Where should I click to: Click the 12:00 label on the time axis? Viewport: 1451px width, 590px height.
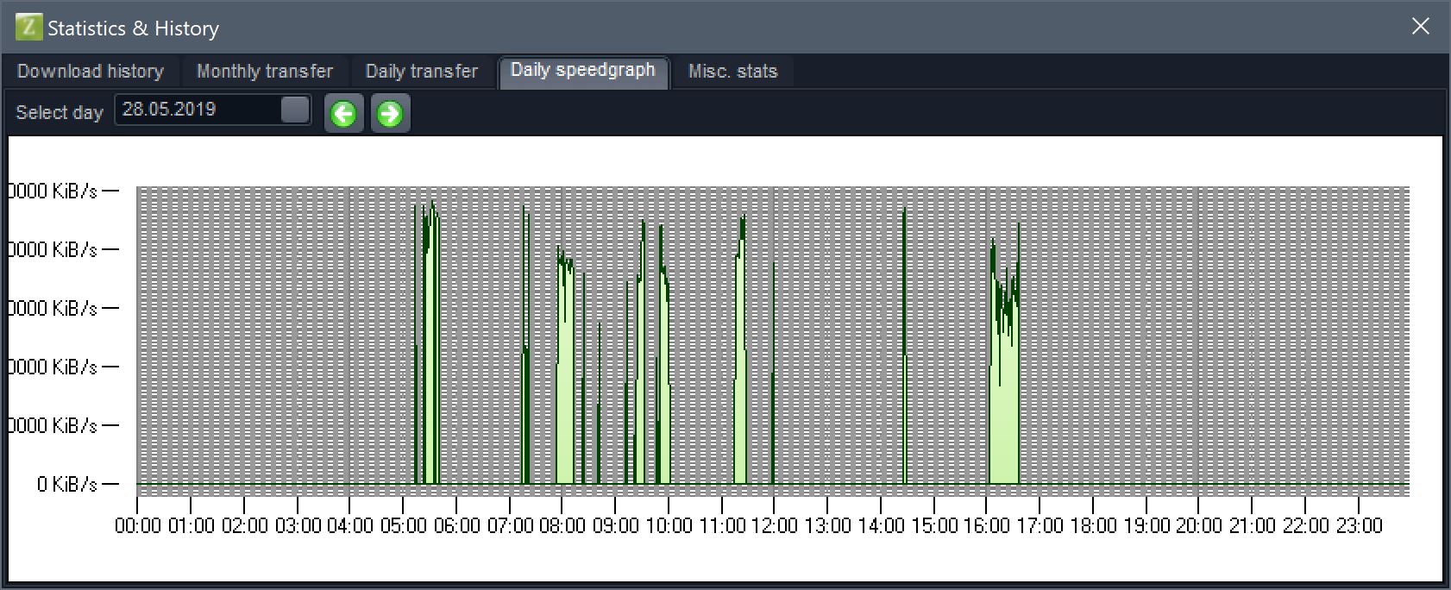[774, 525]
